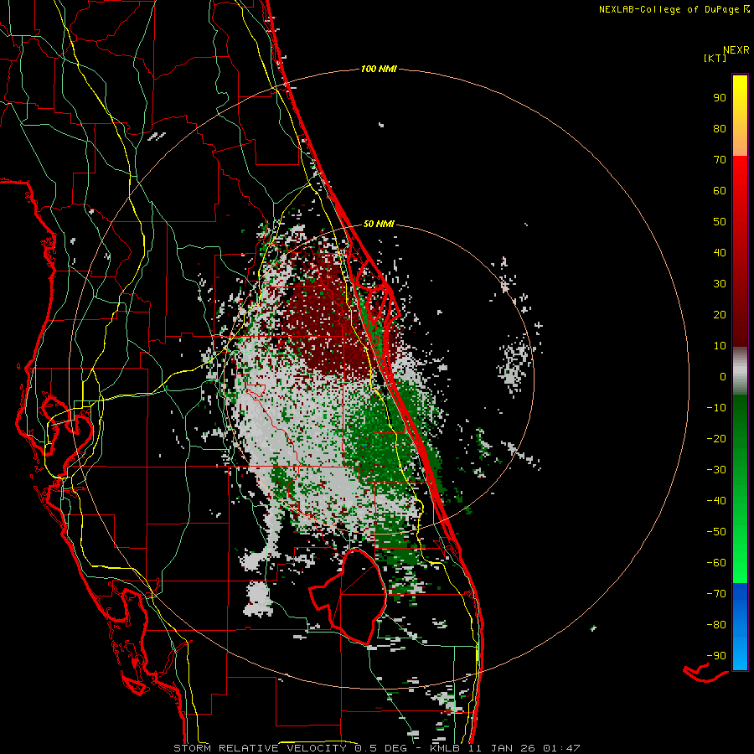Click the 80 value on velocity scale

(720, 129)
